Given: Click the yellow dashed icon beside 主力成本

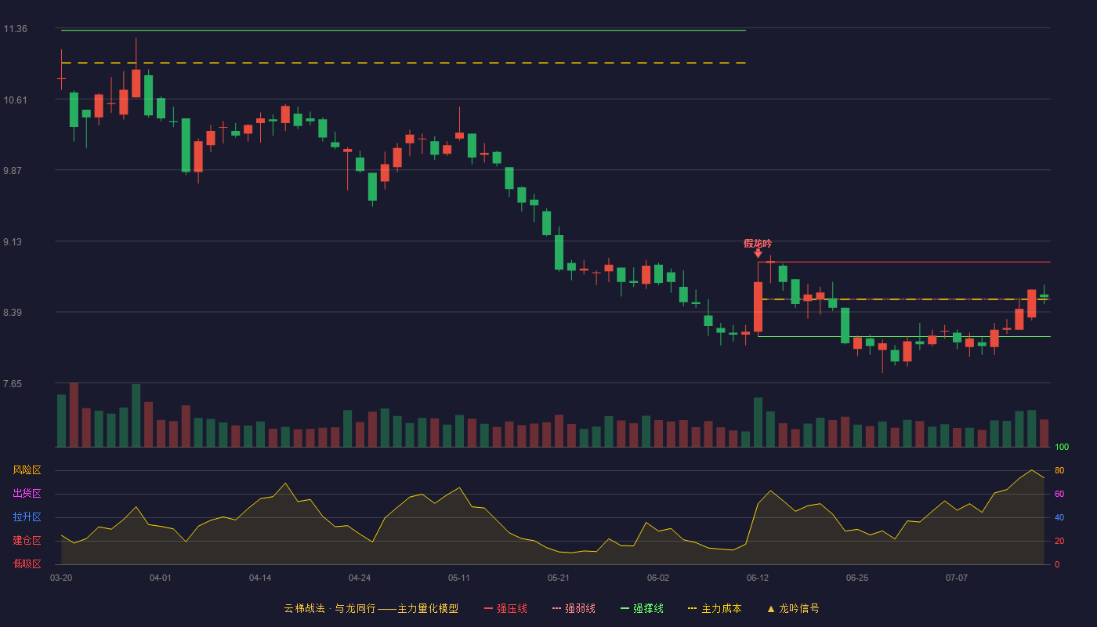Looking at the screenshot, I should pyautogui.click(x=693, y=608).
